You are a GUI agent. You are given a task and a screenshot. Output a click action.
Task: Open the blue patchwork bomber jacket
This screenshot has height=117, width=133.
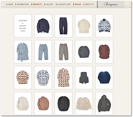[x=104, y=26]
